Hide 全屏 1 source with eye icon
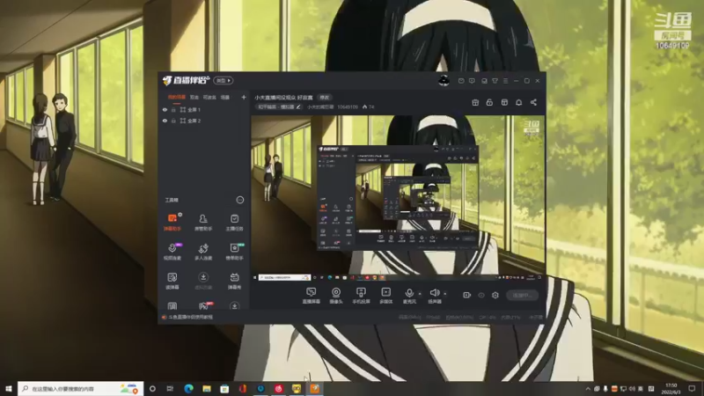The image size is (704, 396). point(165,109)
